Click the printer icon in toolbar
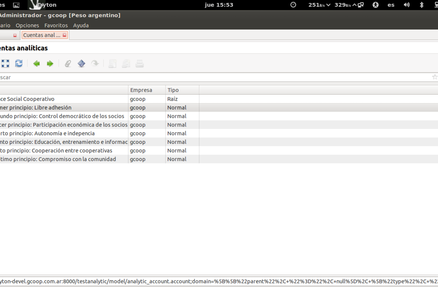 click(140, 64)
